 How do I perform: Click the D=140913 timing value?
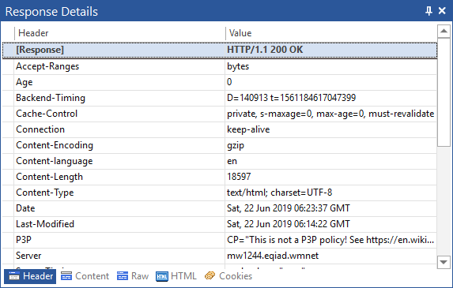[x=291, y=98]
